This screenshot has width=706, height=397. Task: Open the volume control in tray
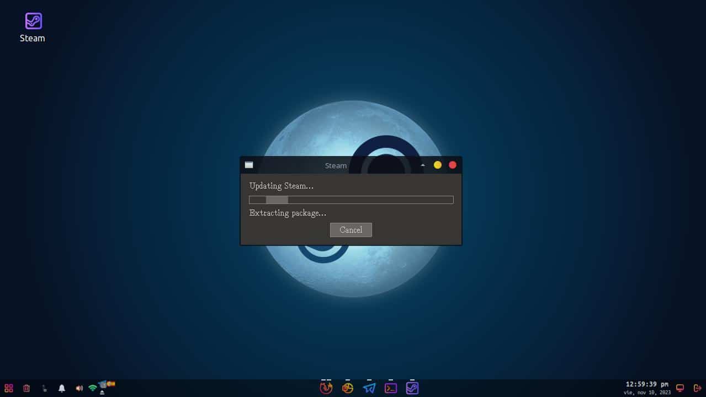pos(79,388)
